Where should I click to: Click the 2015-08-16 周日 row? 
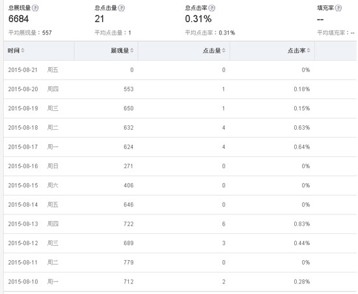180,166
